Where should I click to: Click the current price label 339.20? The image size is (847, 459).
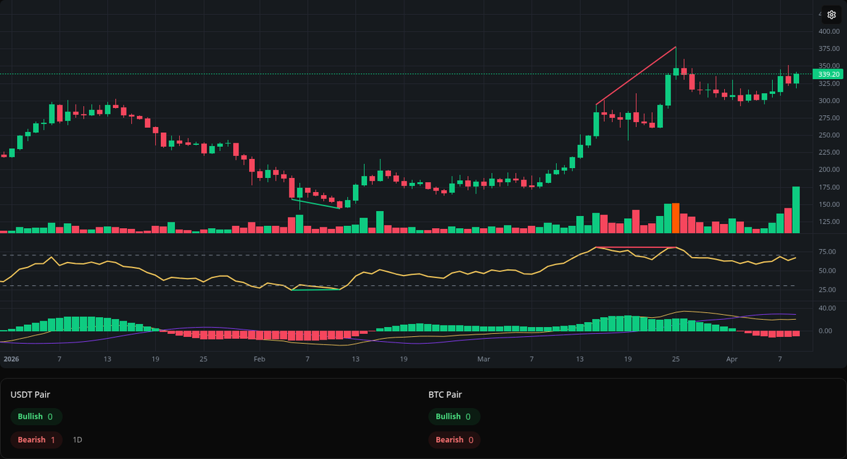pyautogui.click(x=829, y=74)
